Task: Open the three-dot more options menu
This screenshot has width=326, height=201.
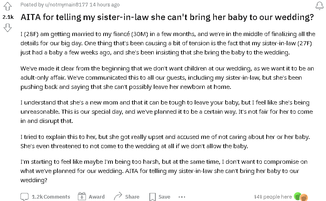Action: 182,197
